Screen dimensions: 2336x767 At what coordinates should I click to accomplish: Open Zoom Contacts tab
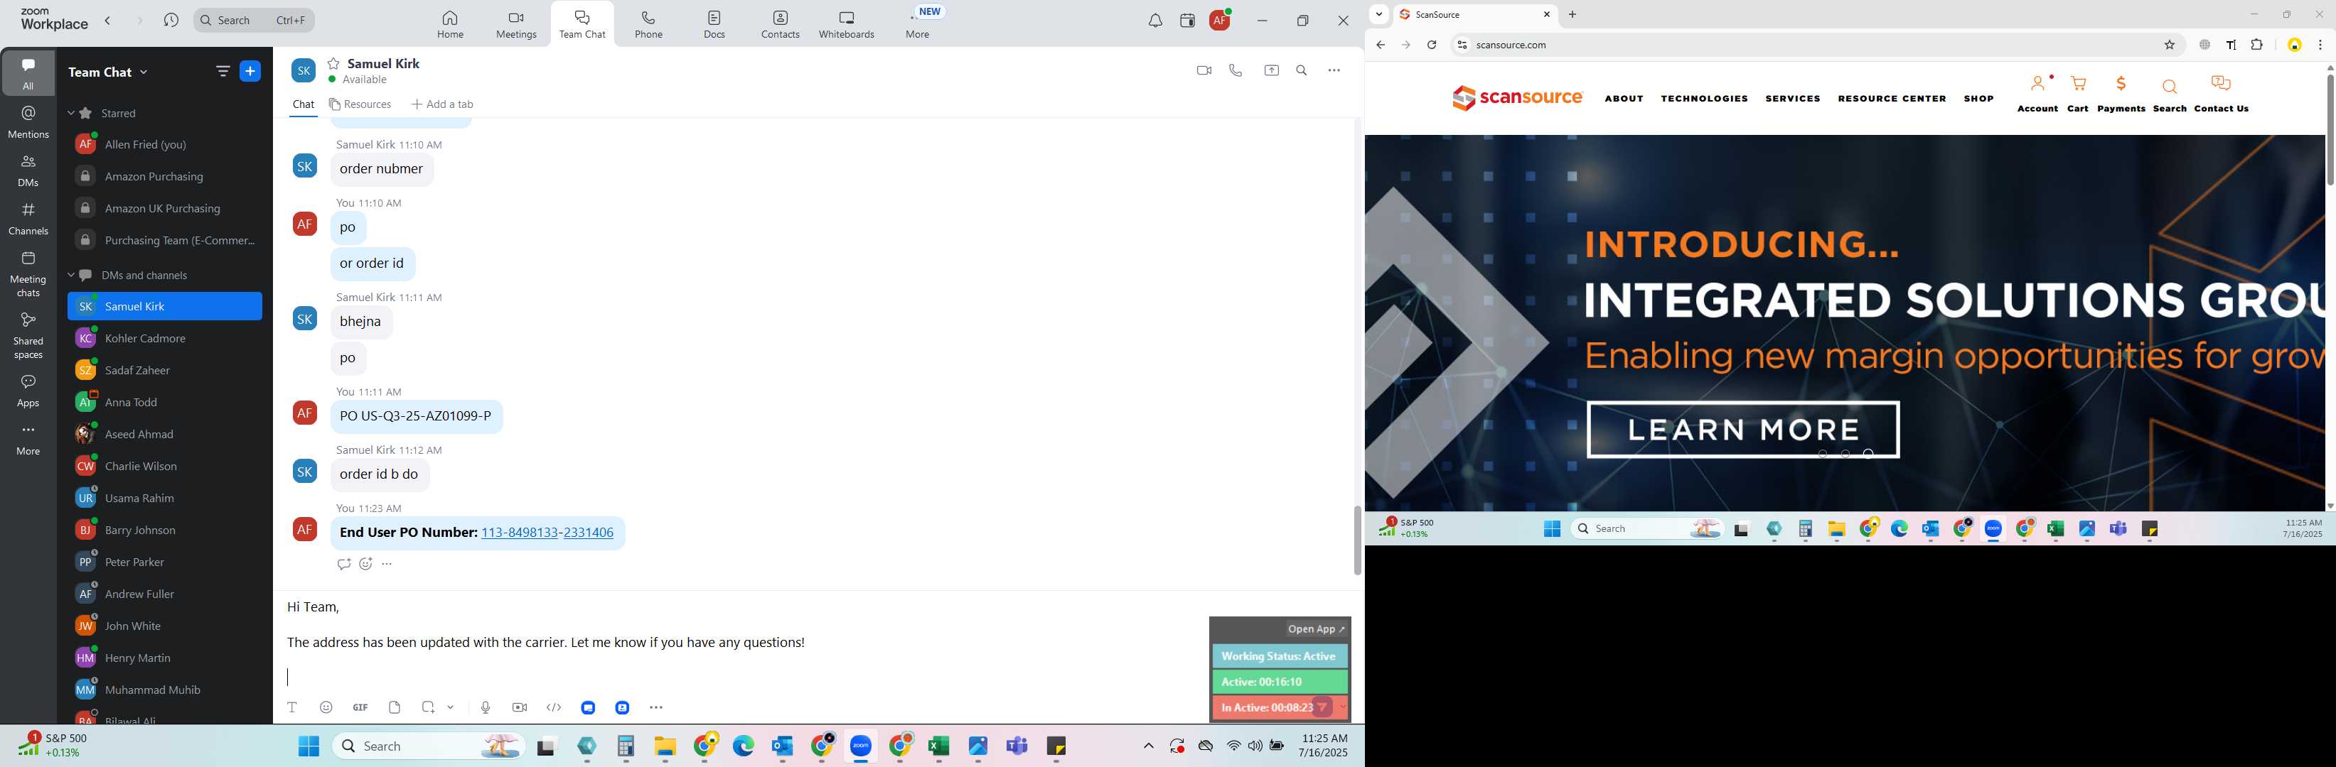[x=780, y=24]
